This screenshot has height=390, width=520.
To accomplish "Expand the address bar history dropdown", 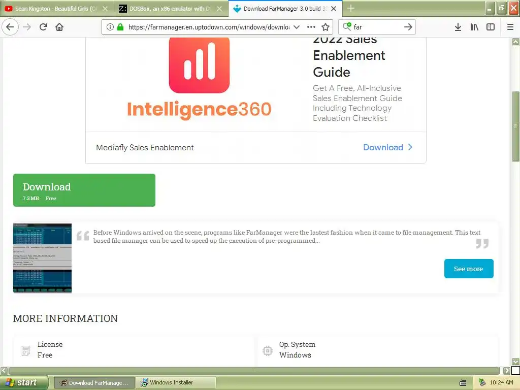I will coord(297,27).
